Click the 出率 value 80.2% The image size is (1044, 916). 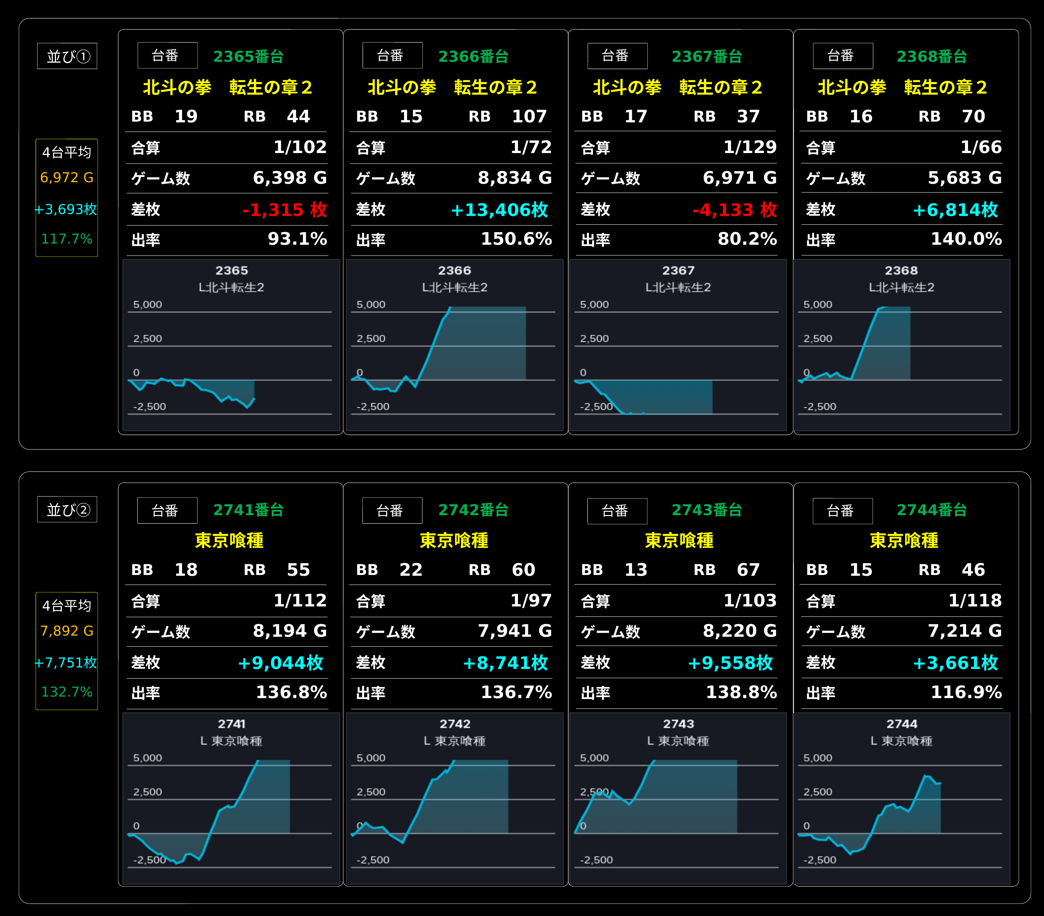click(747, 239)
